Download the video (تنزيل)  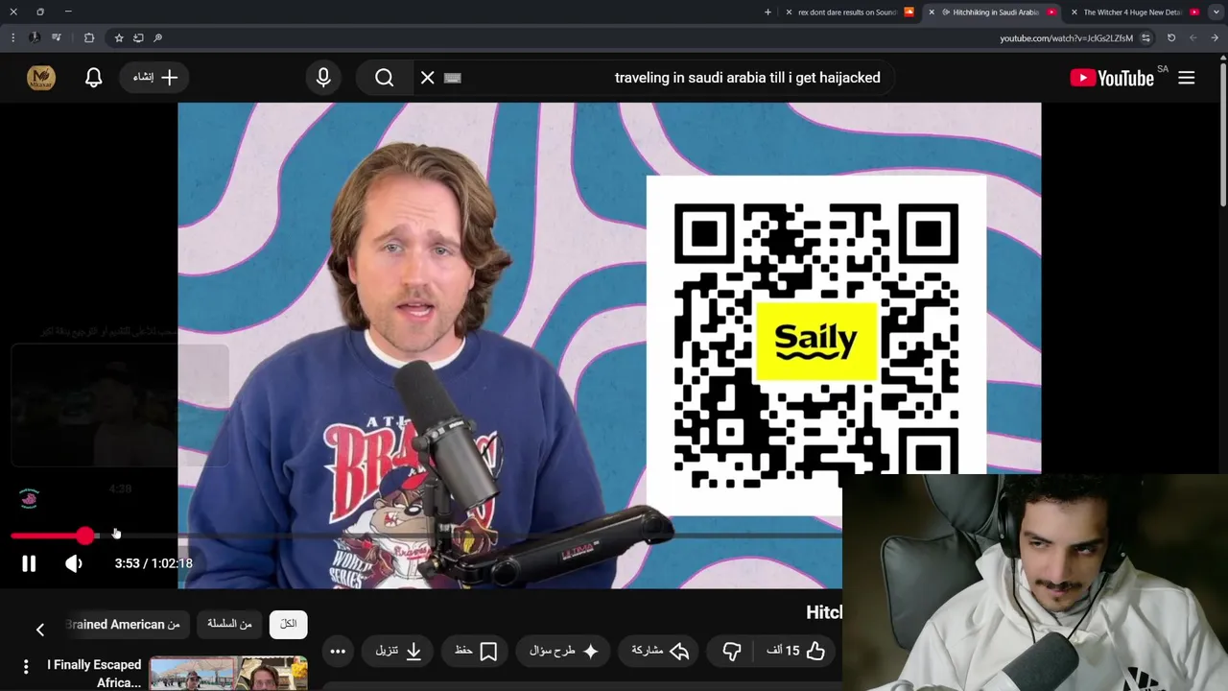tap(399, 651)
